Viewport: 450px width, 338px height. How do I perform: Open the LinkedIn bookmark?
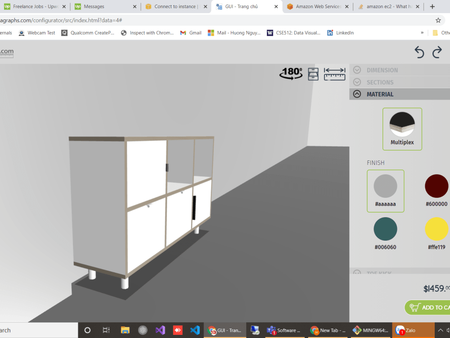pyautogui.click(x=340, y=33)
